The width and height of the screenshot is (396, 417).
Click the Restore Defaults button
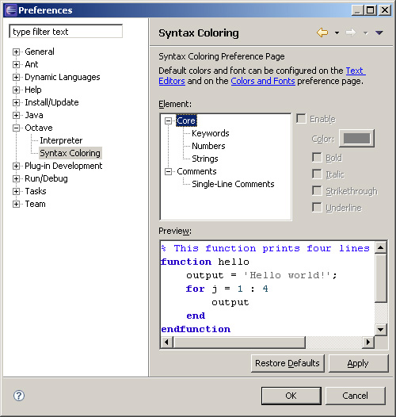(x=287, y=363)
